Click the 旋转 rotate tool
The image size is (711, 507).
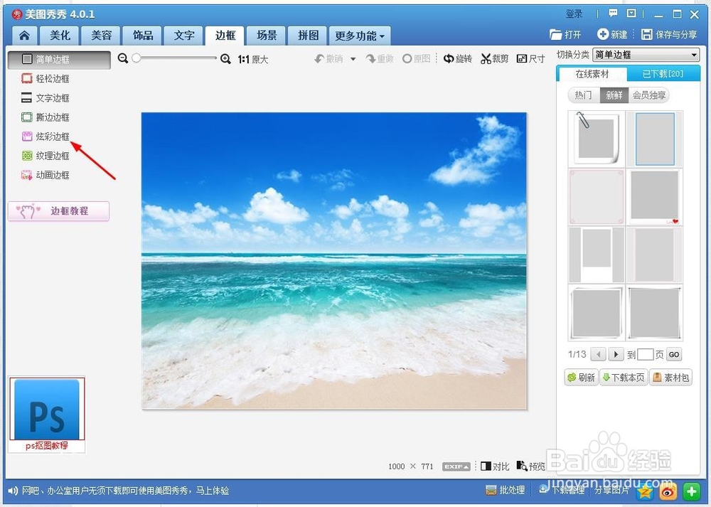click(458, 59)
